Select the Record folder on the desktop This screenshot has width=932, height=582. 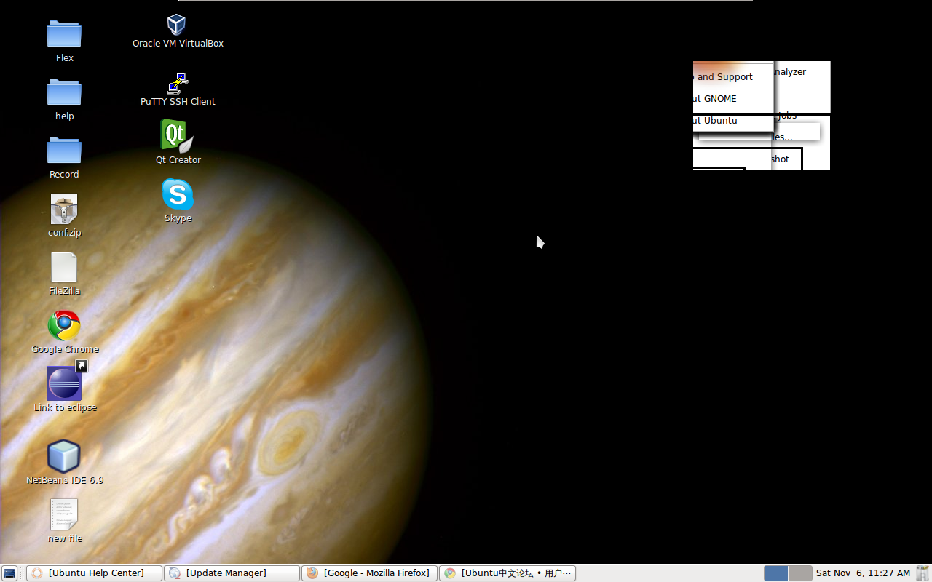[x=64, y=151]
